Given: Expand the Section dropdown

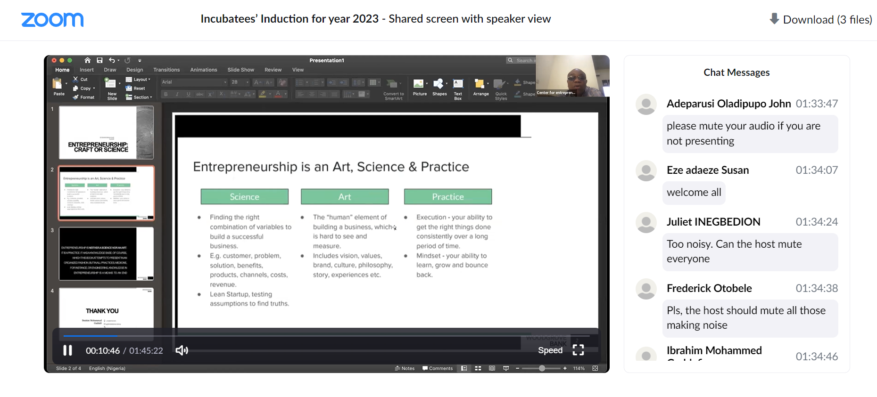Looking at the screenshot, I should click(x=139, y=97).
